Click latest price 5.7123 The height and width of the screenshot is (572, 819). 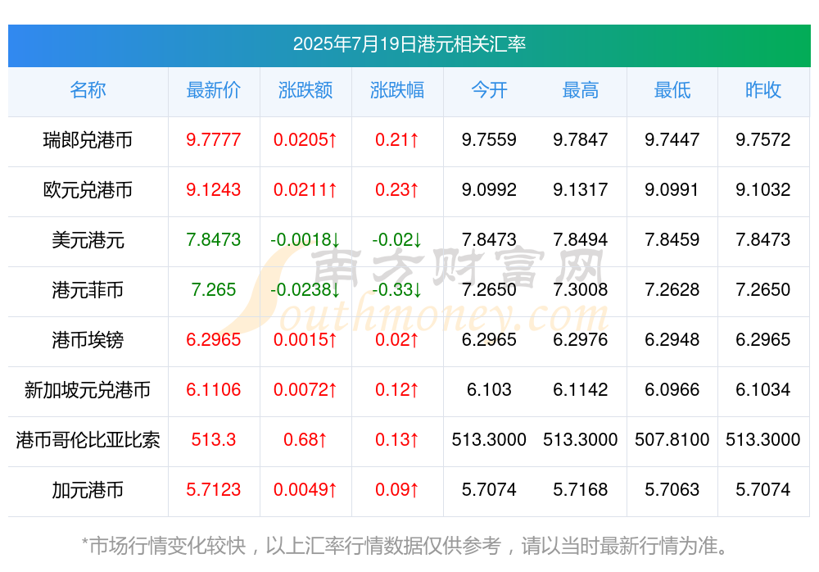[x=213, y=489]
